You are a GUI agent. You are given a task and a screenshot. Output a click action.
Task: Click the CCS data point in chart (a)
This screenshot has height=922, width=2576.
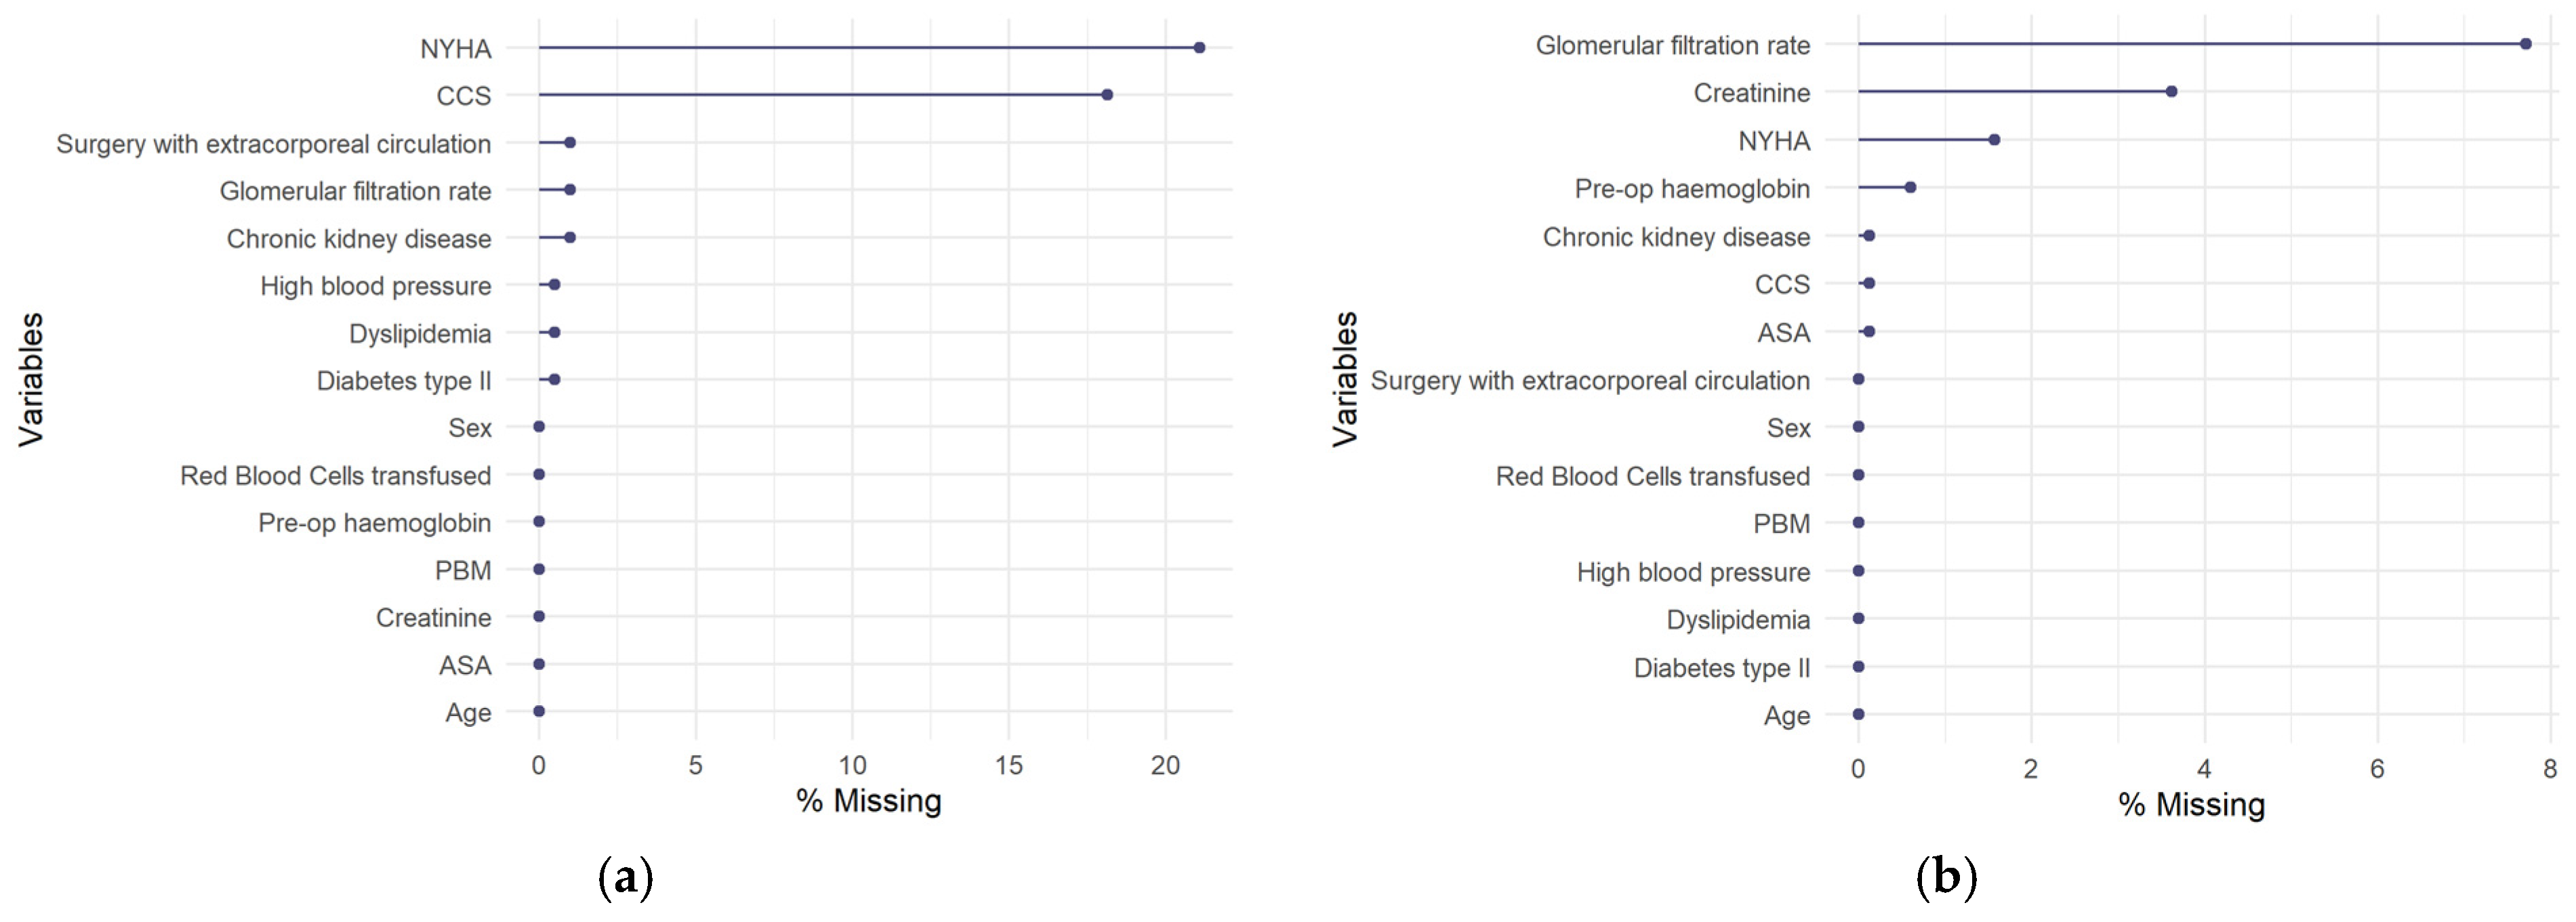click(x=1107, y=95)
